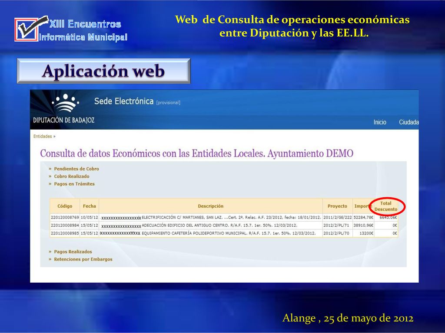Image resolution: width=445 pixels, height=333 pixels.
Task: Click the Web de Consulta slide title
Action: tap(292, 26)
